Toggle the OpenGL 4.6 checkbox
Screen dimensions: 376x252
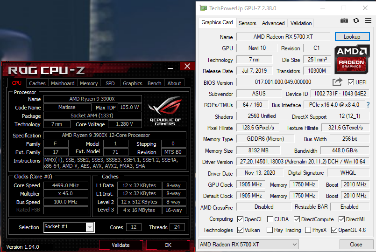(x=334, y=230)
